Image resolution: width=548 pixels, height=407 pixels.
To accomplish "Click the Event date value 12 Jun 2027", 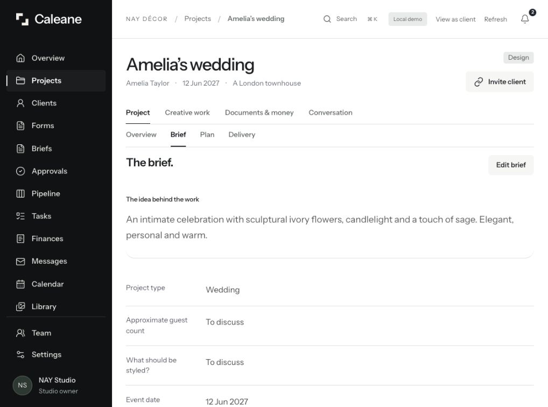I will (227, 402).
